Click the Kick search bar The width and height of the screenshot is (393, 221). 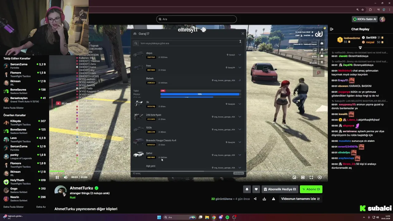click(196, 19)
